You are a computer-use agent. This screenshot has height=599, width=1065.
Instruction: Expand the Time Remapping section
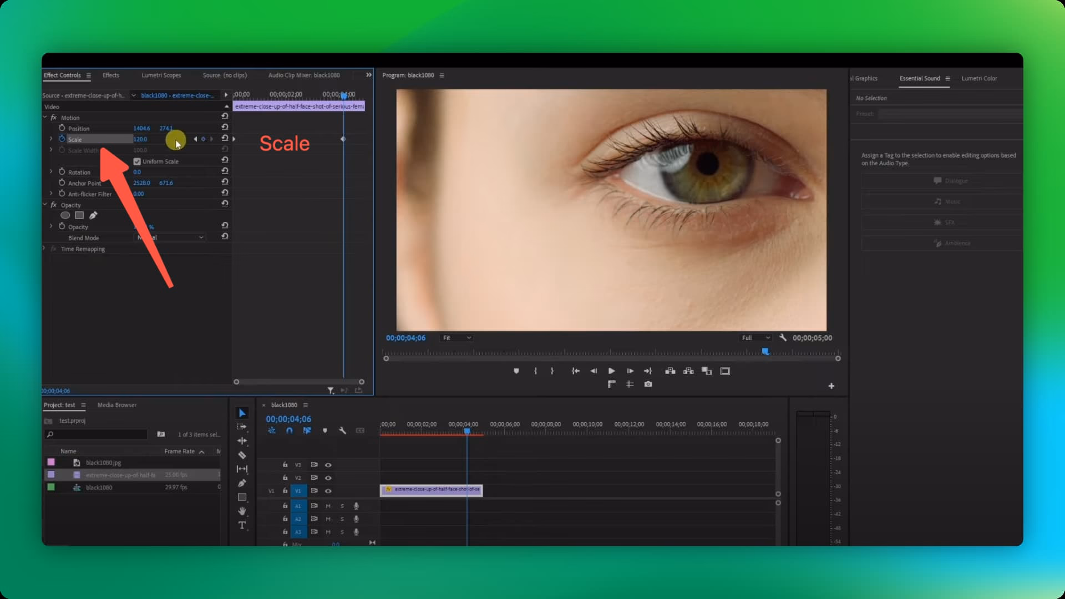click(x=43, y=248)
